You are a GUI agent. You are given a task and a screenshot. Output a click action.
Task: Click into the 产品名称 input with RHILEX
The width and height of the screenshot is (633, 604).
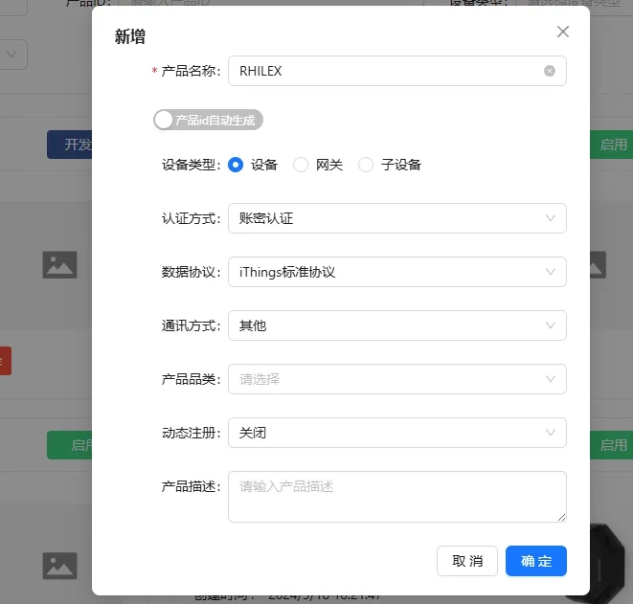coord(383,71)
